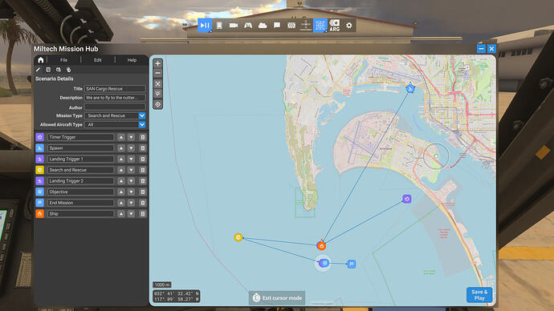Click Exit cursor mode button

pyautogui.click(x=277, y=298)
